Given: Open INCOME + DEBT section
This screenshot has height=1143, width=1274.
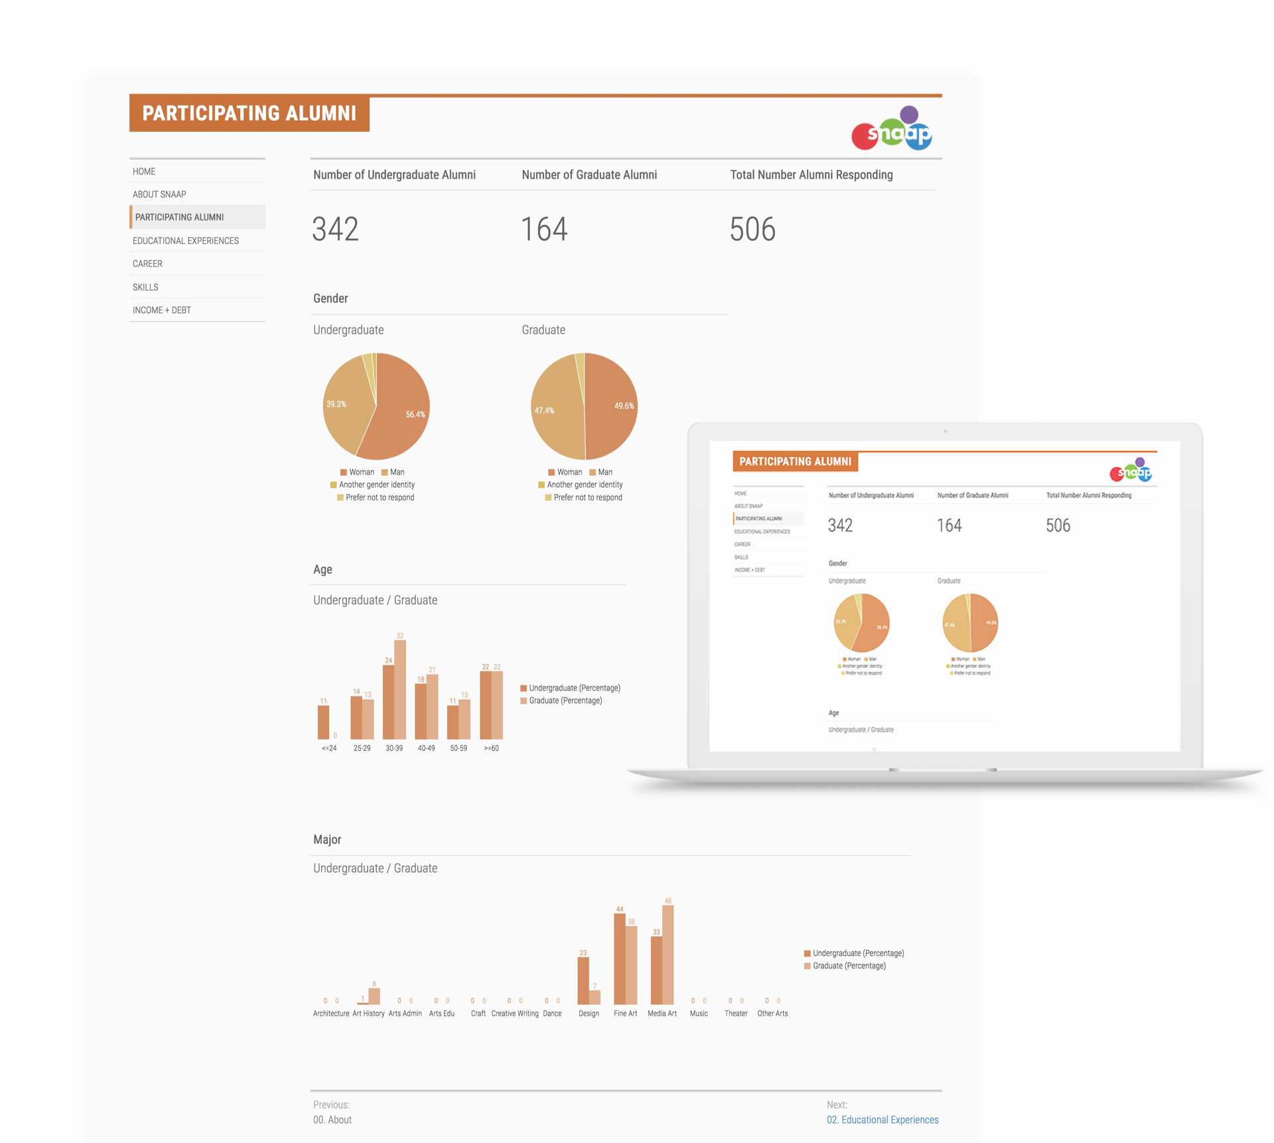Looking at the screenshot, I should click(x=162, y=310).
